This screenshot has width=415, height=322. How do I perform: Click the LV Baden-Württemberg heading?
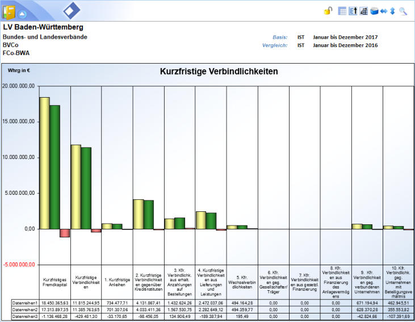click(43, 27)
